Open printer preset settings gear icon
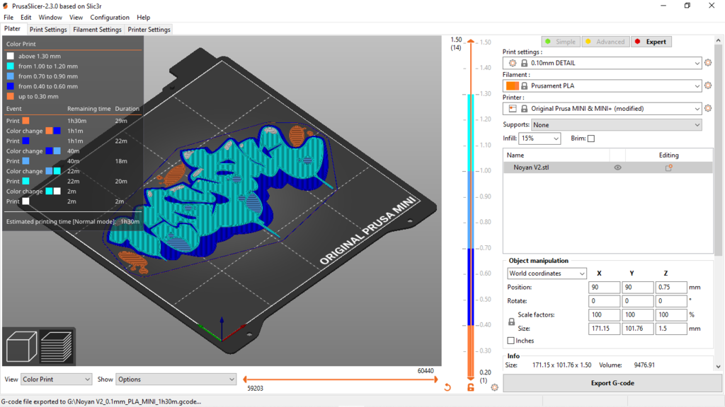The image size is (725, 407). (x=708, y=109)
